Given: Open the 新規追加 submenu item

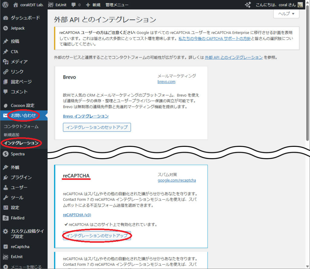Looking at the screenshot, I should 12,135.
